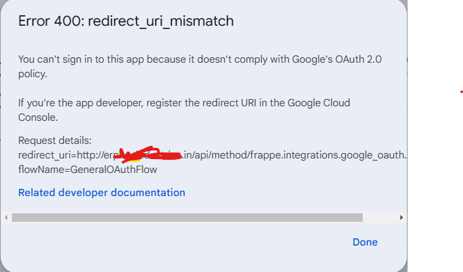Click the small red dot outside the dialog
This screenshot has height=272, width=463.
coord(461,92)
